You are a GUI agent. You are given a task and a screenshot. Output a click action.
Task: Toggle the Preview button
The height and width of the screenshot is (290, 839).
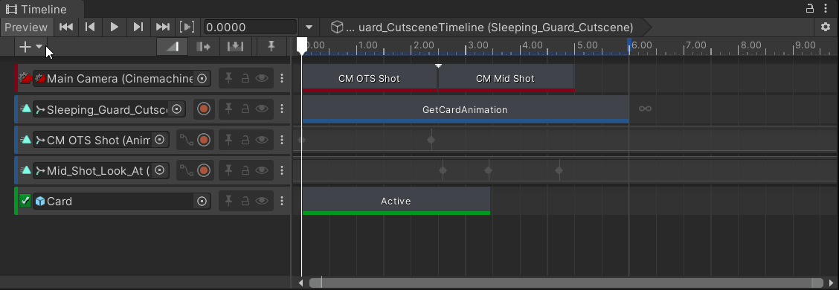[26, 27]
